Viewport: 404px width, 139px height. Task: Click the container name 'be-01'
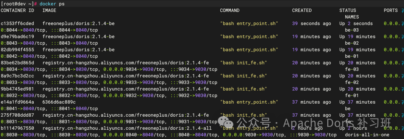[352, 56]
